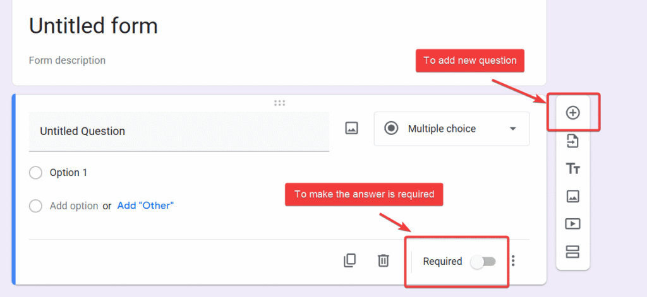Click the Form description field
Viewport: 647px width, 297px height.
click(x=68, y=61)
